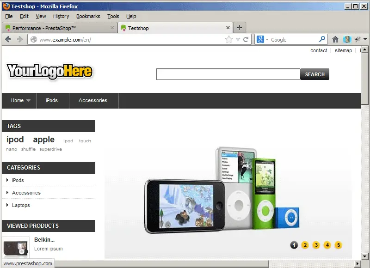Open the Edit menu

(24, 16)
